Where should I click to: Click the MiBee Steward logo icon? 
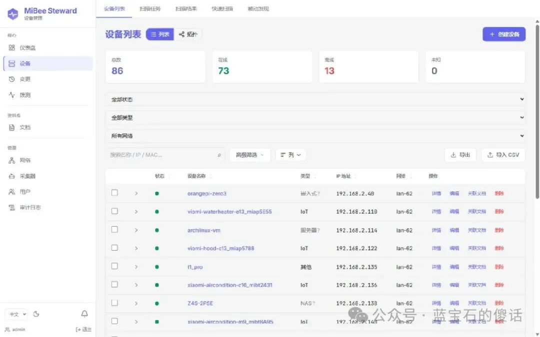[x=12, y=14]
